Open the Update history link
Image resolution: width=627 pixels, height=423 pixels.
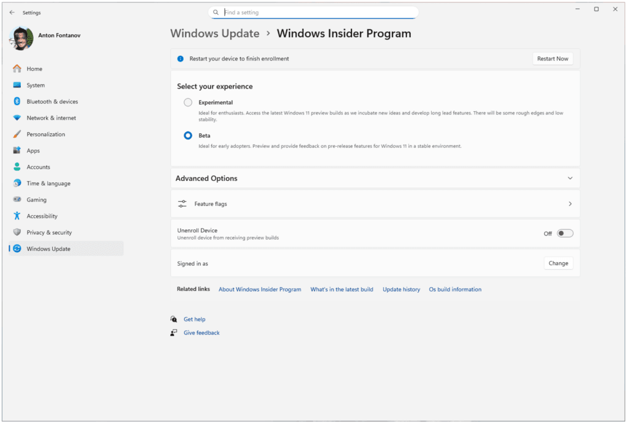point(401,290)
